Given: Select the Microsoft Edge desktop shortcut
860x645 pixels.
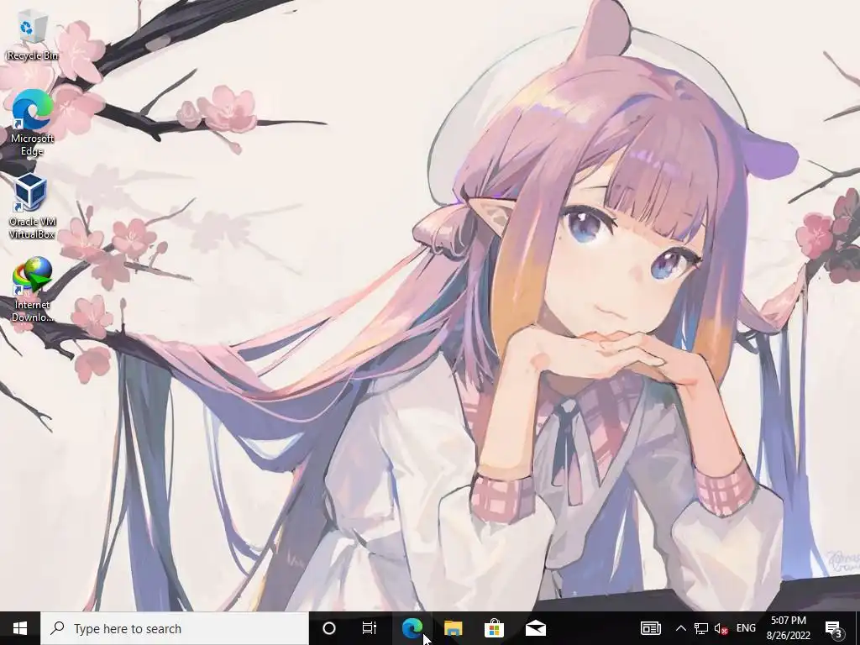Looking at the screenshot, I should point(33,123).
